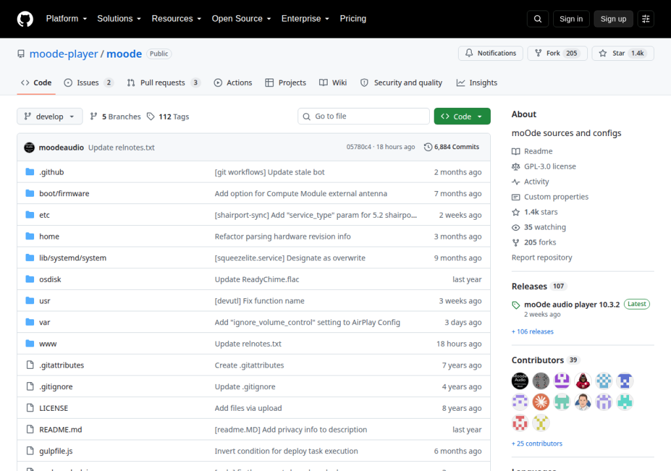The height and width of the screenshot is (471, 671).
Task: Click the release tag icon for 10.3.2
Action: 516,305
